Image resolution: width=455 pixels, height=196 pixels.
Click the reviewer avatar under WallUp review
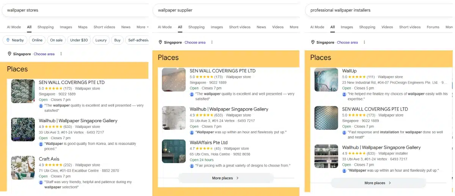[x=344, y=94]
